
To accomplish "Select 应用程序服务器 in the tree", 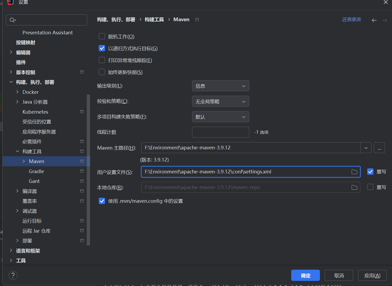I will click(x=39, y=132).
